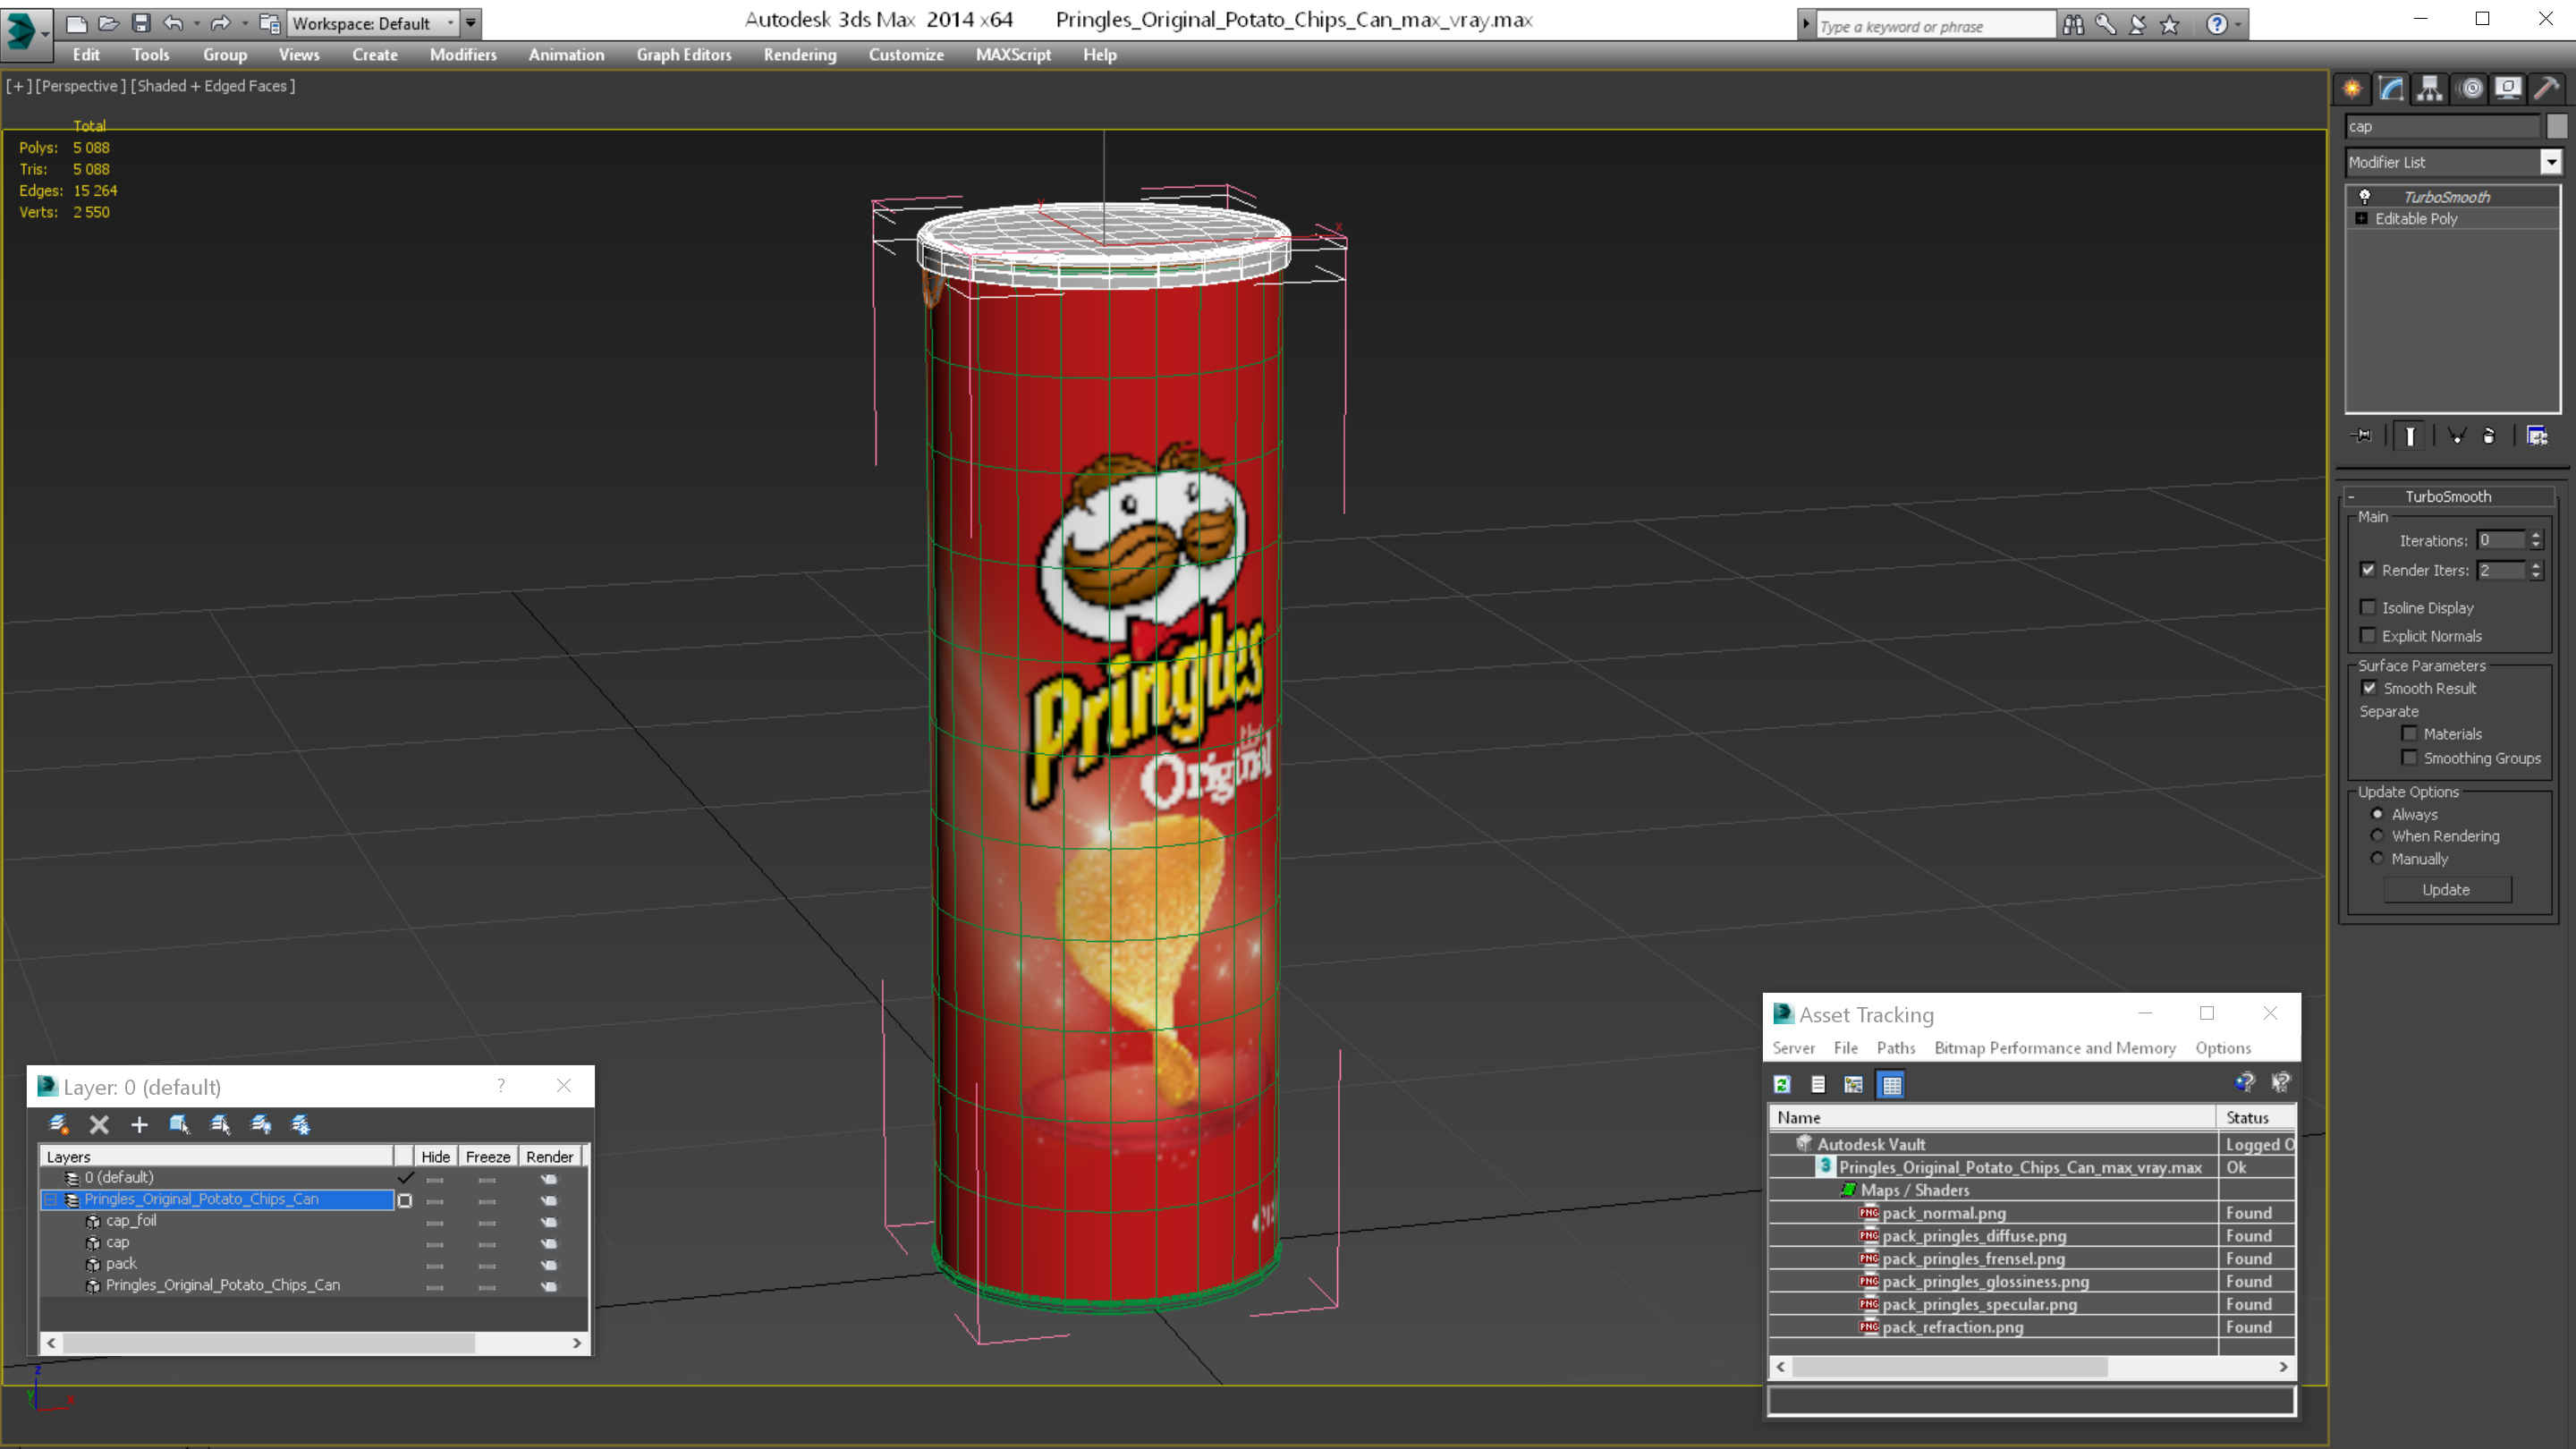Open the Utilities command panel tab
Viewport: 2576px width, 1449px height.
[x=2547, y=89]
